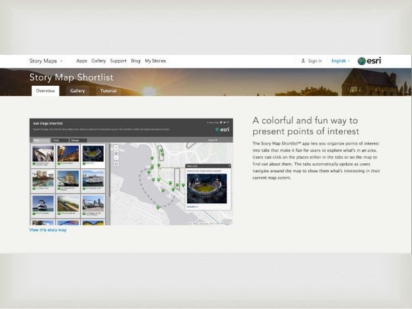Select the Design tab in the San Diego Shortlist preview
The image size is (412, 309).
point(78,141)
